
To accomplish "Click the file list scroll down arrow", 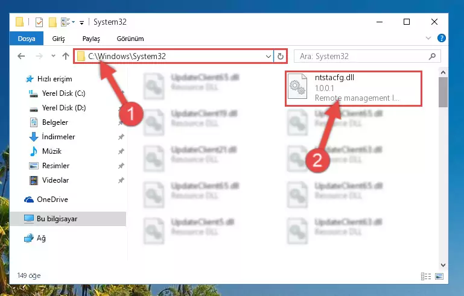I will (x=443, y=265).
